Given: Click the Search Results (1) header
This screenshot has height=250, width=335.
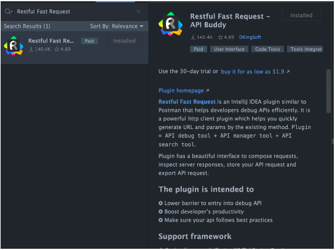Looking at the screenshot, I should [27, 26].
